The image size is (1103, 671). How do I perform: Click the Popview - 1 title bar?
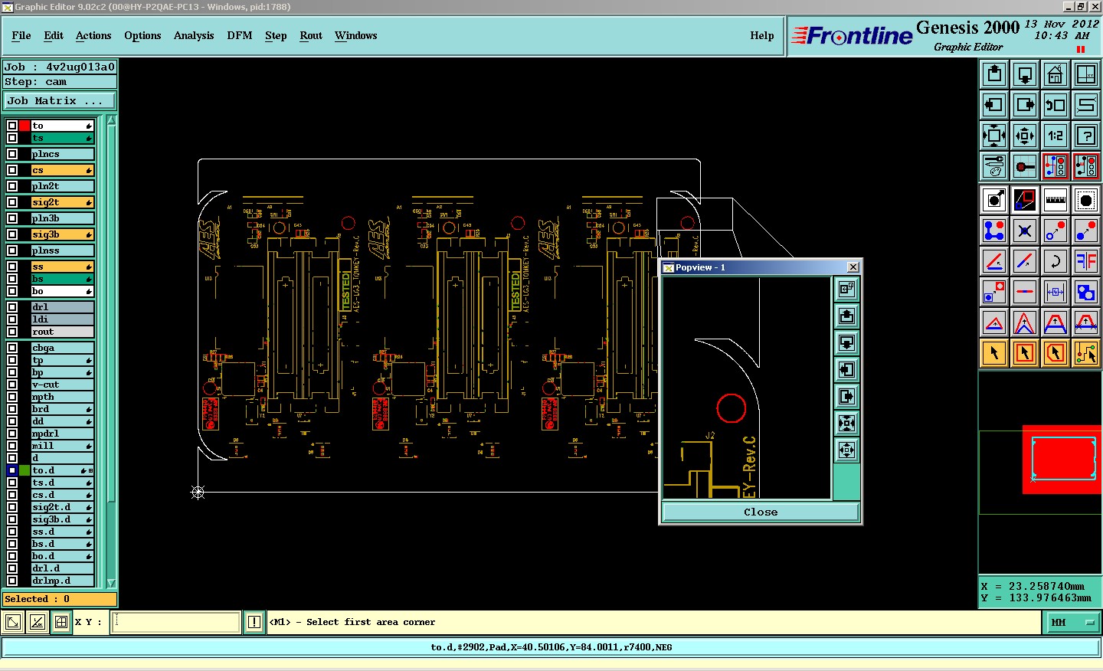point(761,267)
